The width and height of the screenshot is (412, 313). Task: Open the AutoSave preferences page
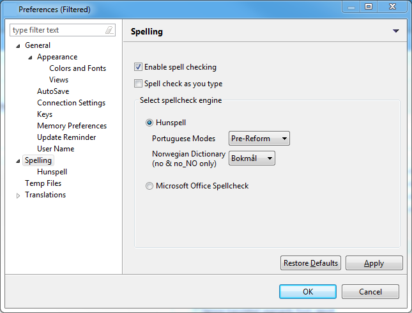(x=53, y=91)
